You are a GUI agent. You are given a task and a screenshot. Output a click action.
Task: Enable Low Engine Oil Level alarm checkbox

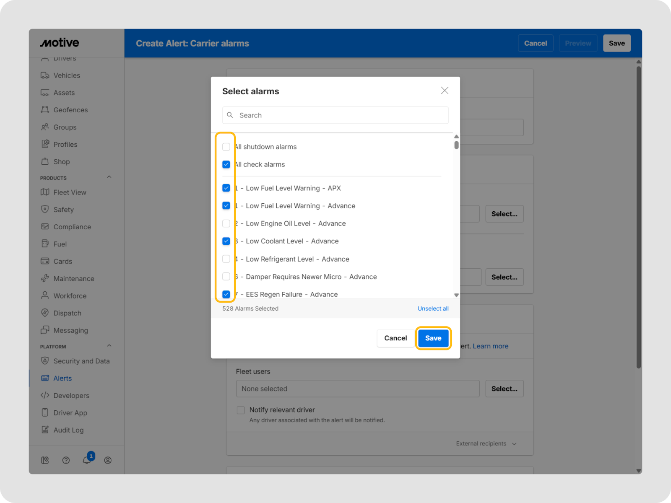[226, 223]
